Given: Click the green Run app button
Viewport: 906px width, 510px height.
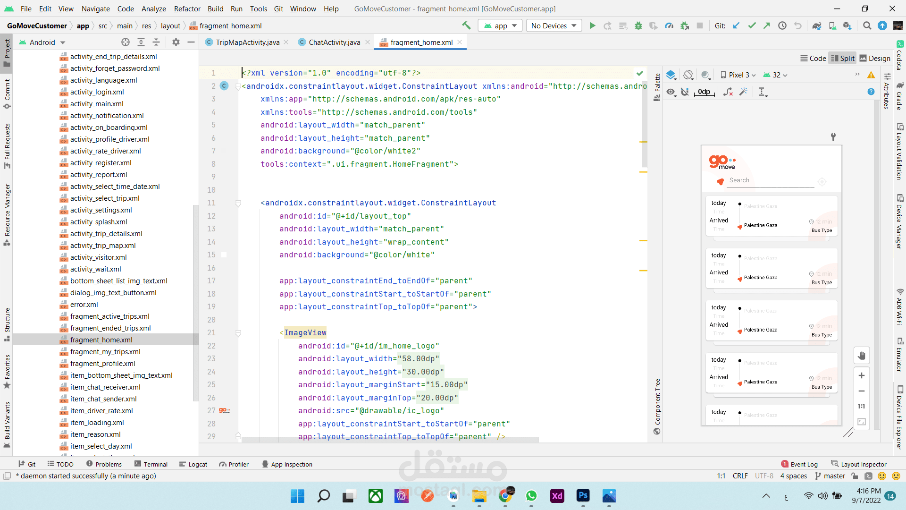Looking at the screenshot, I should 592,26.
